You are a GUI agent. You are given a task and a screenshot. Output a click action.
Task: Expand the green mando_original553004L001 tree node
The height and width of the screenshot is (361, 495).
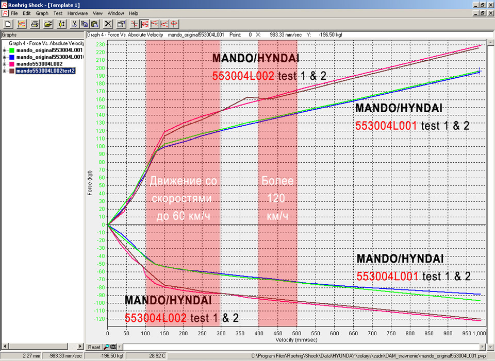tap(5, 50)
